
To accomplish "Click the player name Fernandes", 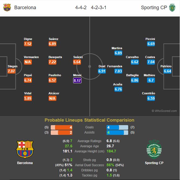I will 115,66.
